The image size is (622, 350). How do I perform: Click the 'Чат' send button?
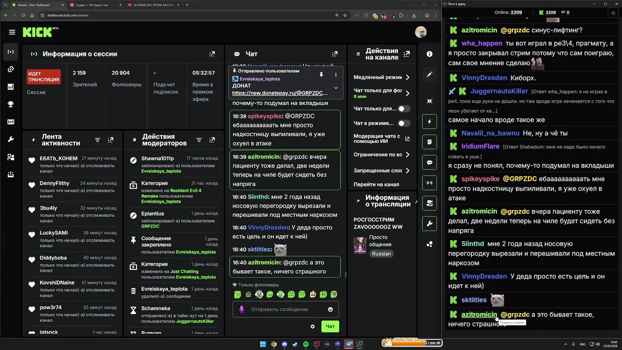click(330, 326)
